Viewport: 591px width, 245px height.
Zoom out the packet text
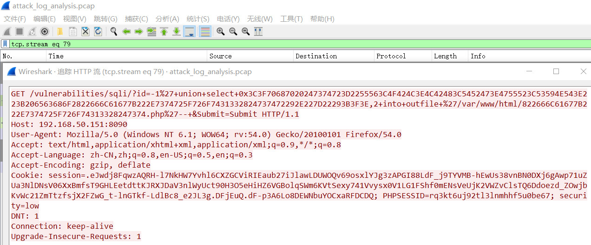[x=233, y=31]
